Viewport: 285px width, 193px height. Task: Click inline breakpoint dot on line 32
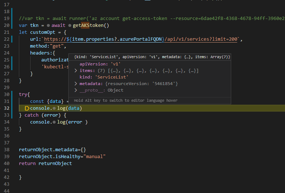54,108
